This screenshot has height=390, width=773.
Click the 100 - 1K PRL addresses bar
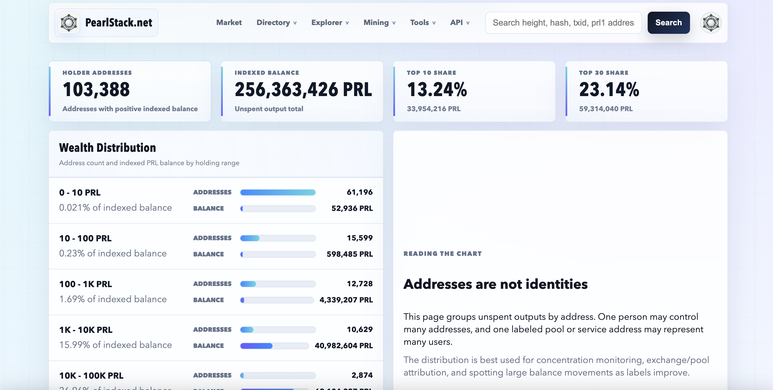[x=278, y=284]
